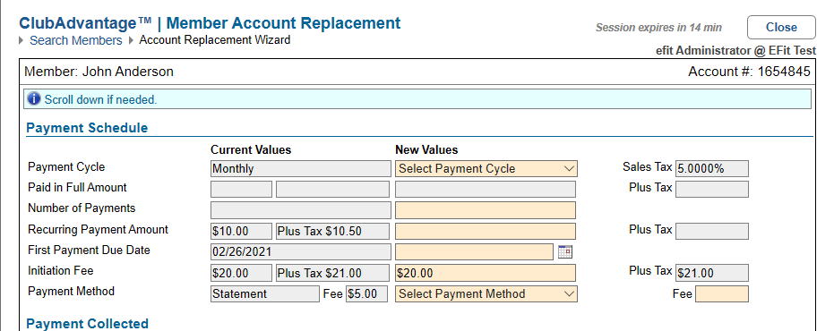The width and height of the screenshot is (834, 331).
Task: Click the current Payment Cycle Monthly field
Action: [300, 168]
